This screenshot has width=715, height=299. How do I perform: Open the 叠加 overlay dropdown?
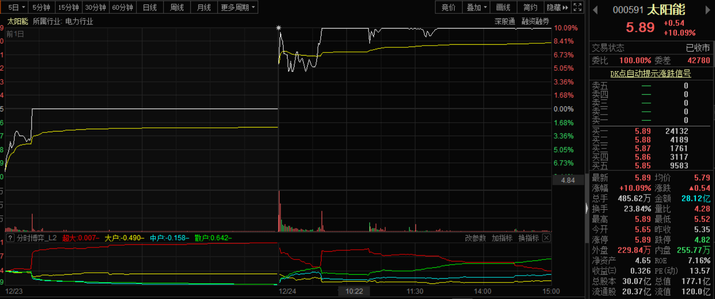click(x=476, y=7)
